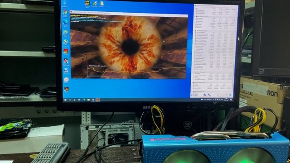Viewport: 290px width, 163px height.
Task: Open the notification center in system tray
Action: coord(231,100)
